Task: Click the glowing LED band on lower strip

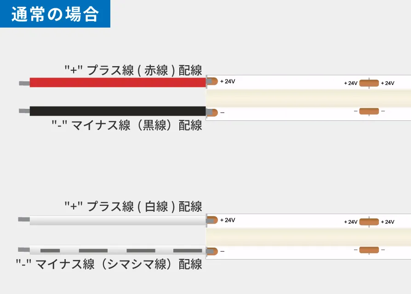Action: 308,236
